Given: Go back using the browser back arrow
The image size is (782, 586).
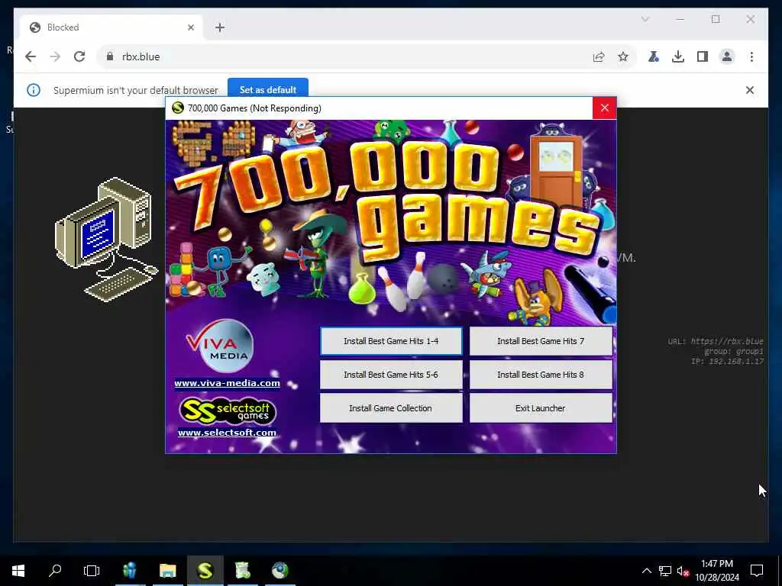Looking at the screenshot, I should tap(31, 56).
